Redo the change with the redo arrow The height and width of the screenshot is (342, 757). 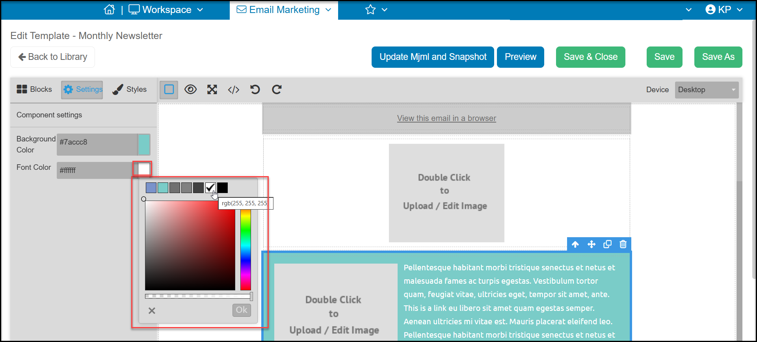(277, 89)
